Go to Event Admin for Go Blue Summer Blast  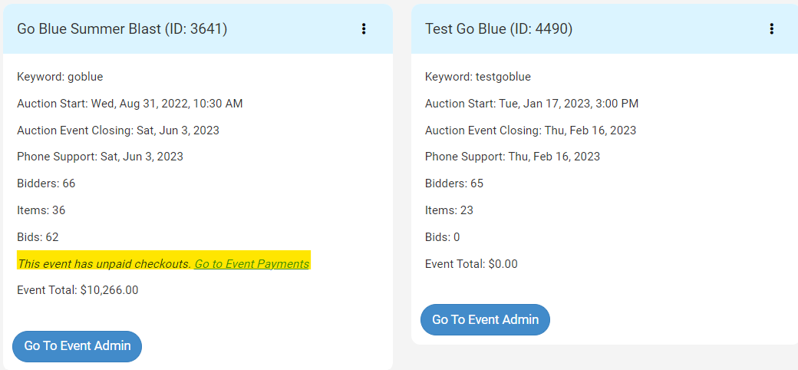(x=77, y=346)
